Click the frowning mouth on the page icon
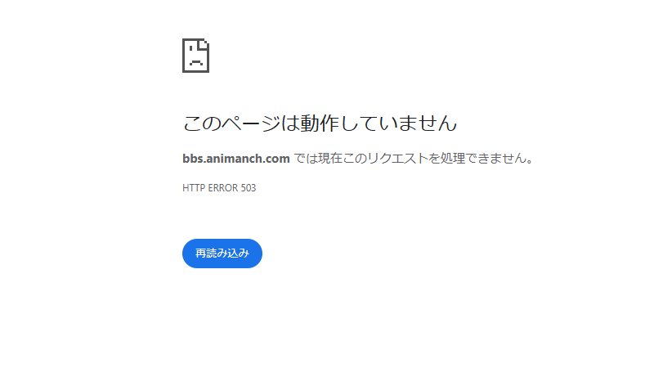654x368 pixels. click(195, 64)
